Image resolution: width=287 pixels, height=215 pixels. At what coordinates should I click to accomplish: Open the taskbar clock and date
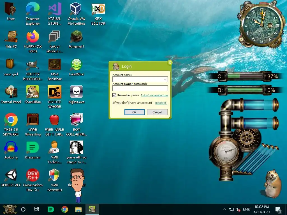point(262,209)
